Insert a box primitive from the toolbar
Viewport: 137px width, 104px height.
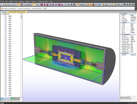pyautogui.click(x=41, y=5)
